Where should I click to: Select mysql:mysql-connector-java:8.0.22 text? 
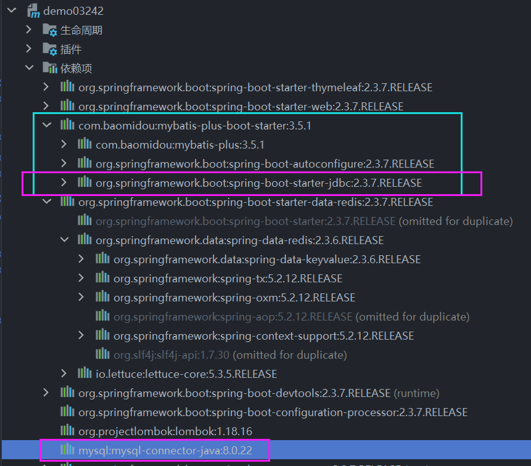(x=165, y=451)
